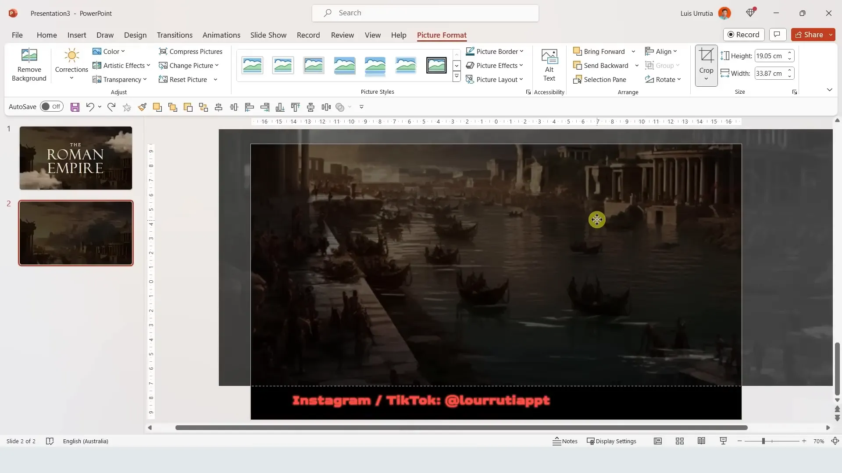Switch to the Design tab
This screenshot has width=842, height=473.
(135, 35)
